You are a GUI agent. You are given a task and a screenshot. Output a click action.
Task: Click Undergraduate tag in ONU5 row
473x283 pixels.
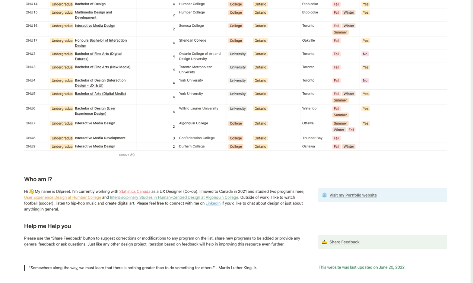61,94
